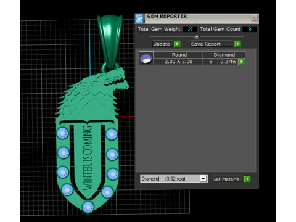Click the Total Gem Count value 9
The width and height of the screenshot is (296, 222).
click(x=250, y=29)
